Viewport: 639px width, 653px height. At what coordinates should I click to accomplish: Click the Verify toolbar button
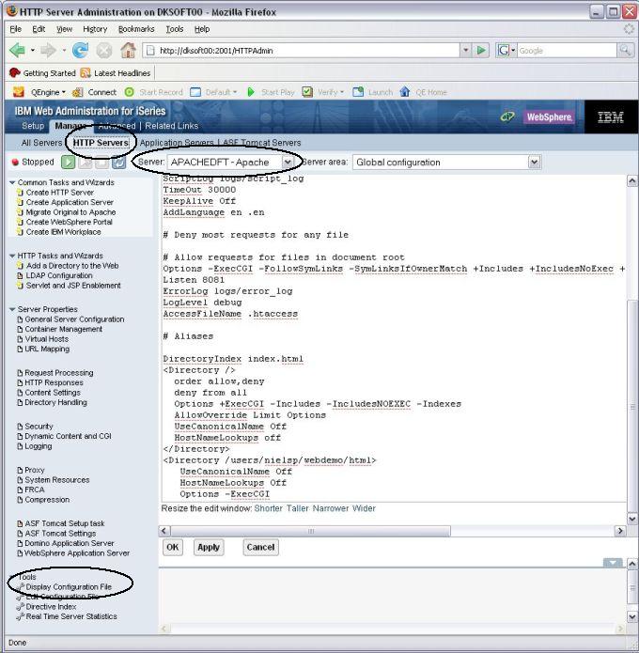(323, 92)
